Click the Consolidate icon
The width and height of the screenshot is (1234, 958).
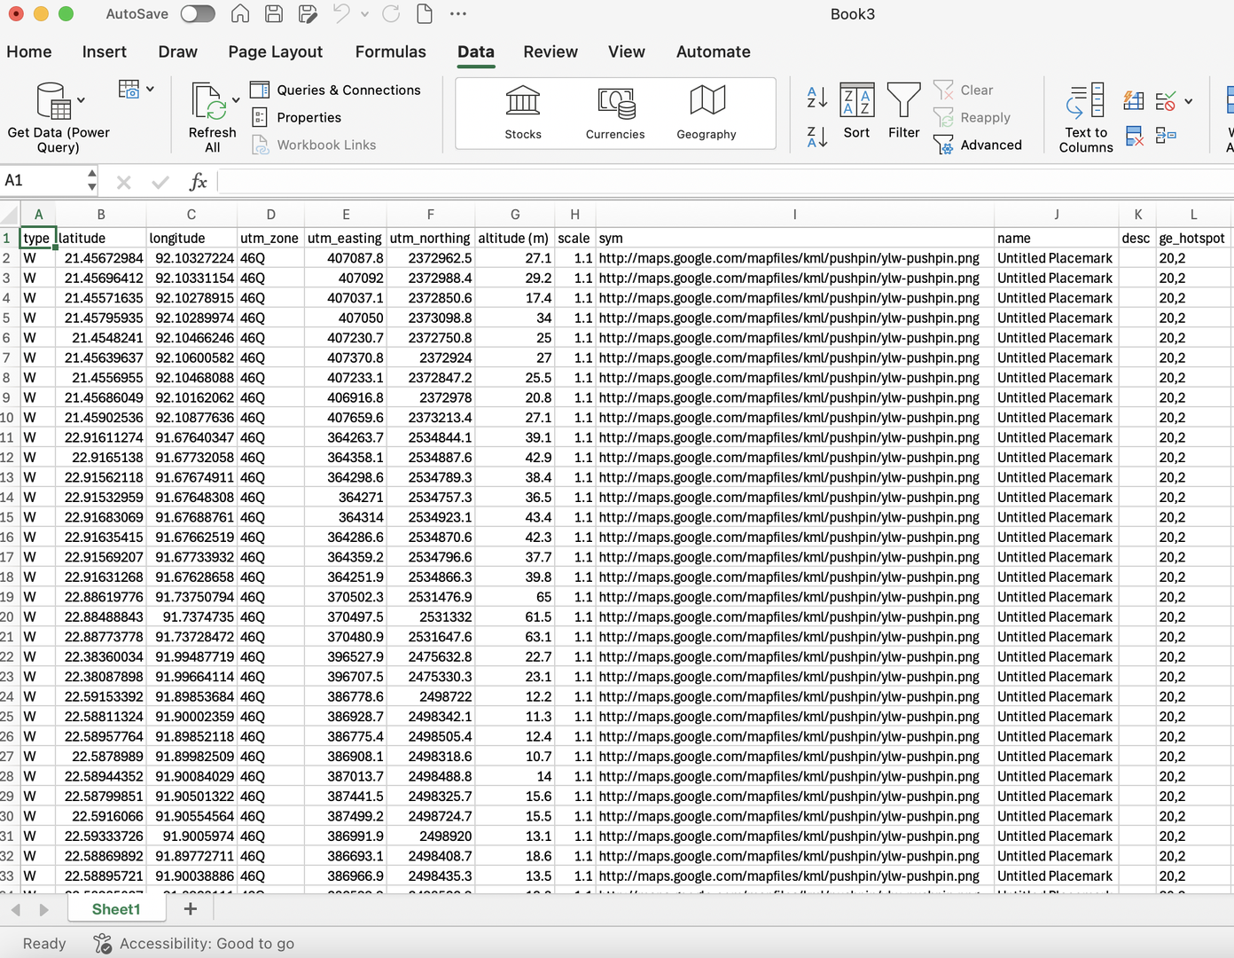[x=1166, y=136]
